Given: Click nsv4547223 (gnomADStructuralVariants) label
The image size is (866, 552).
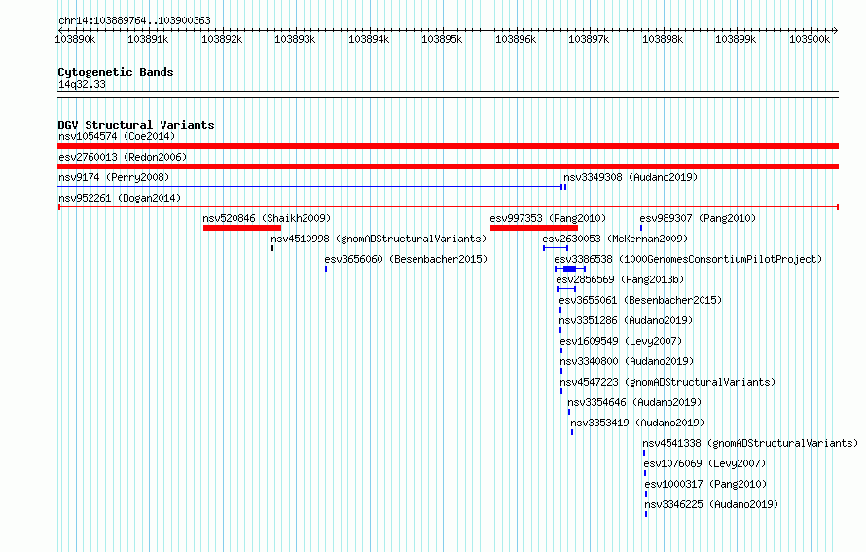Looking at the screenshot, I should point(668,382).
